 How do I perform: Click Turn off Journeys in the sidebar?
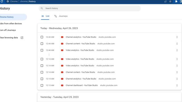(x=8, y=30)
